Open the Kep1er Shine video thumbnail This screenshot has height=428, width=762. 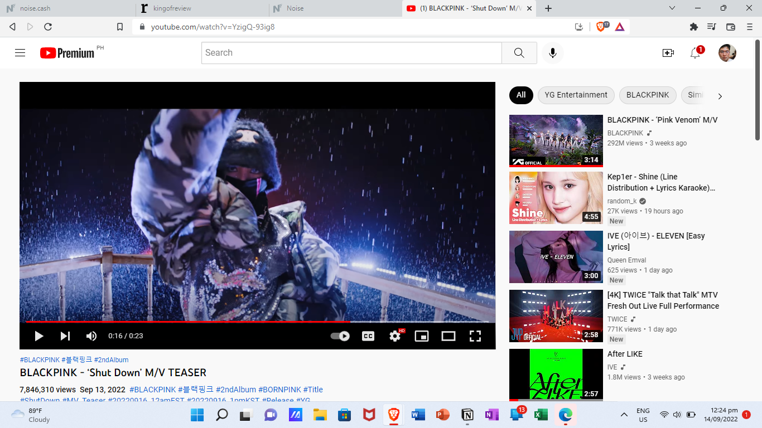(556, 198)
